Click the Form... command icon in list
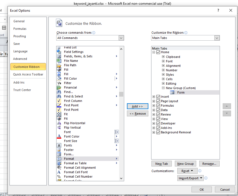Image resolution: width=238 pixels, height=196 pixels. pyautogui.click(x=59, y=154)
